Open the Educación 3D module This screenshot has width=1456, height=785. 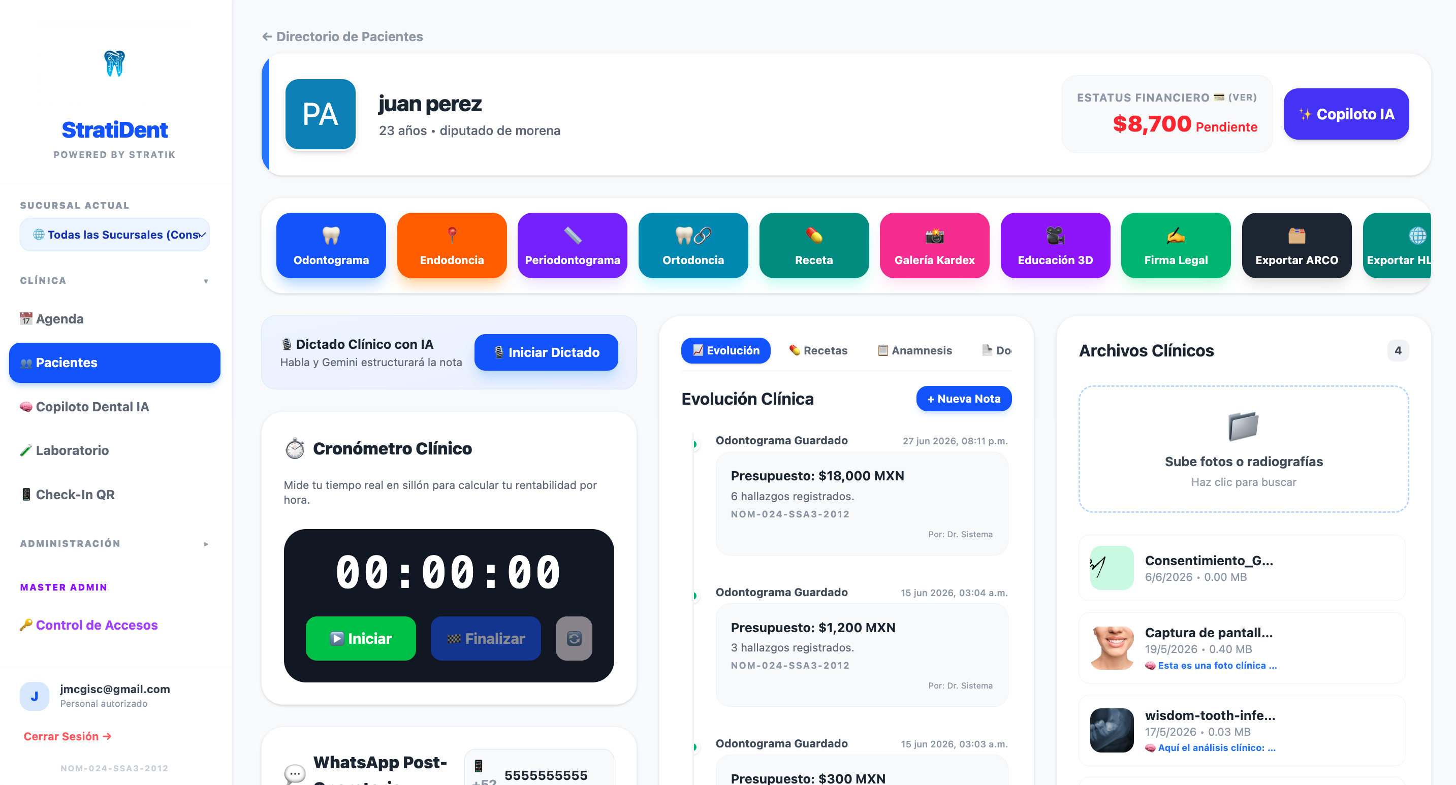tap(1055, 245)
